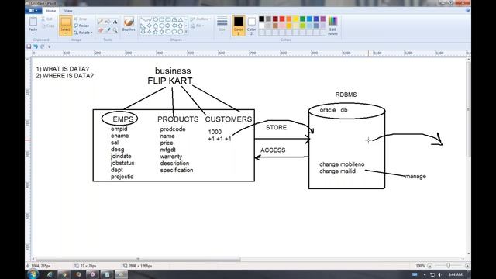Click the zoom in plus button
This screenshot has width=496, height=279.
(467, 266)
